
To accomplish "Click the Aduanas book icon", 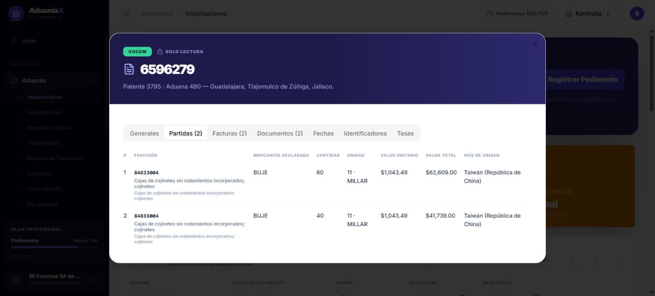I will tap(14, 80).
